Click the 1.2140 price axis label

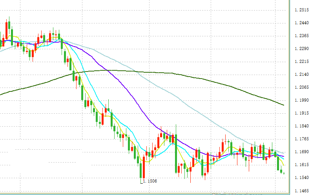click(x=301, y=75)
